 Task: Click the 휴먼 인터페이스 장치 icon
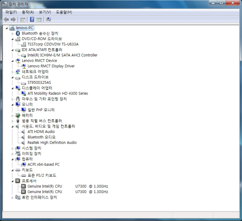(x=18, y=197)
